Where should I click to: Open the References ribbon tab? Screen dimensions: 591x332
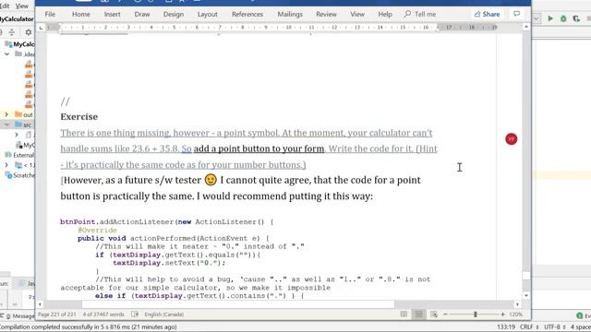247,15
